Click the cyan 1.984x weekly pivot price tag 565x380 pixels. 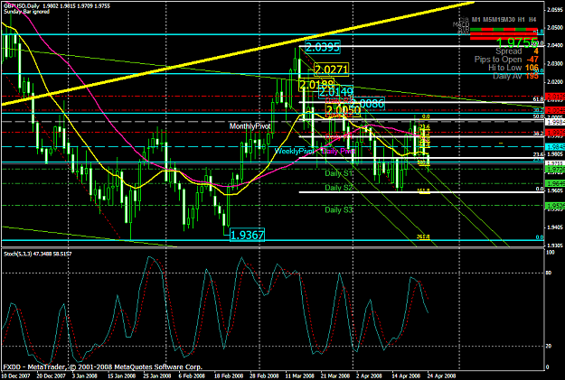[x=554, y=146]
